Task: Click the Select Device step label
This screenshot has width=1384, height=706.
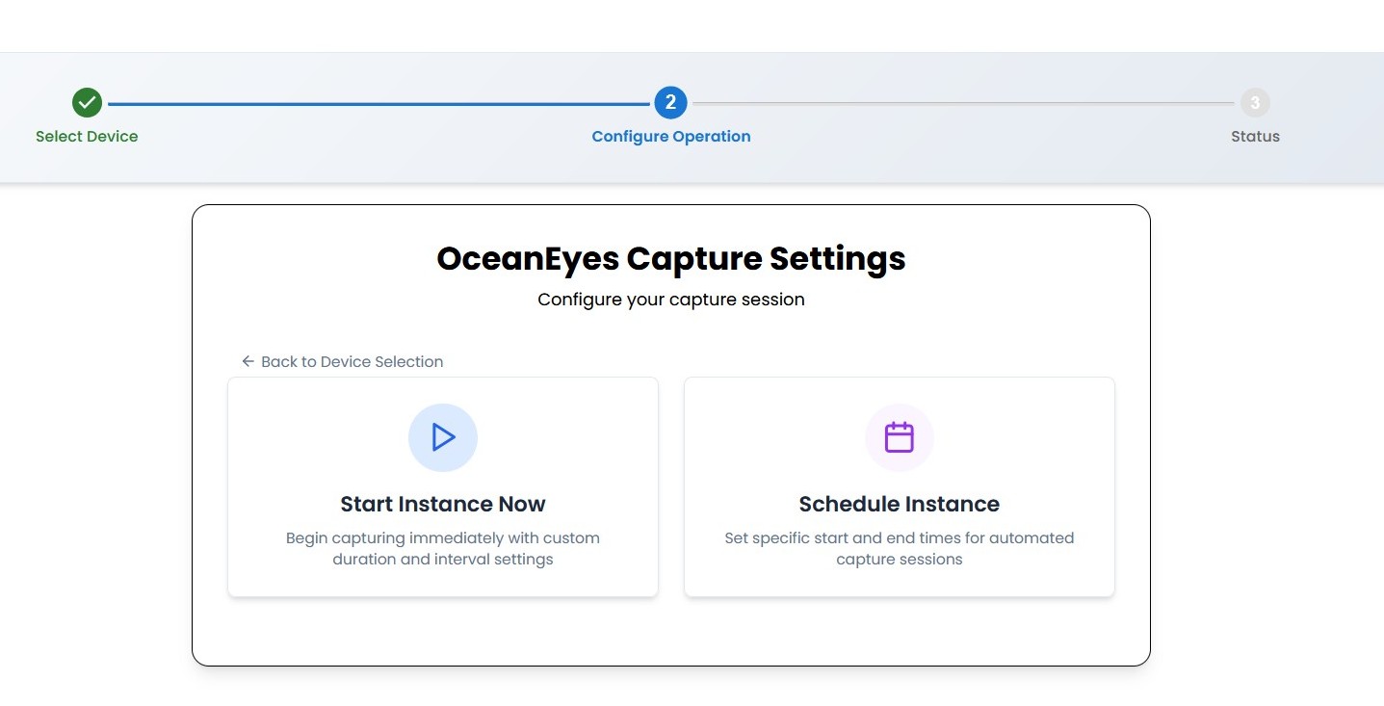Action: pyautogui.click(x=87, y=136)
